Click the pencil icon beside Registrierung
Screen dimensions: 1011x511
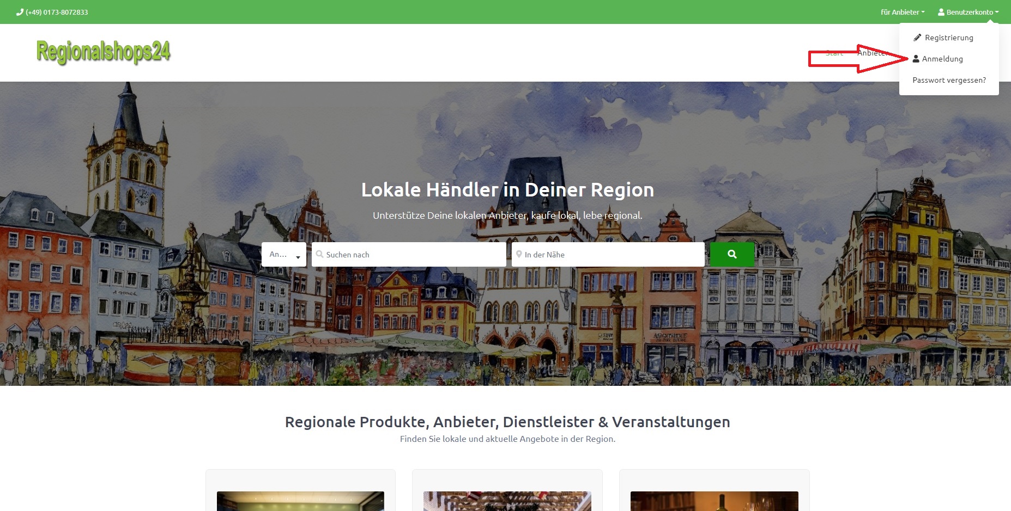(917, 38)
